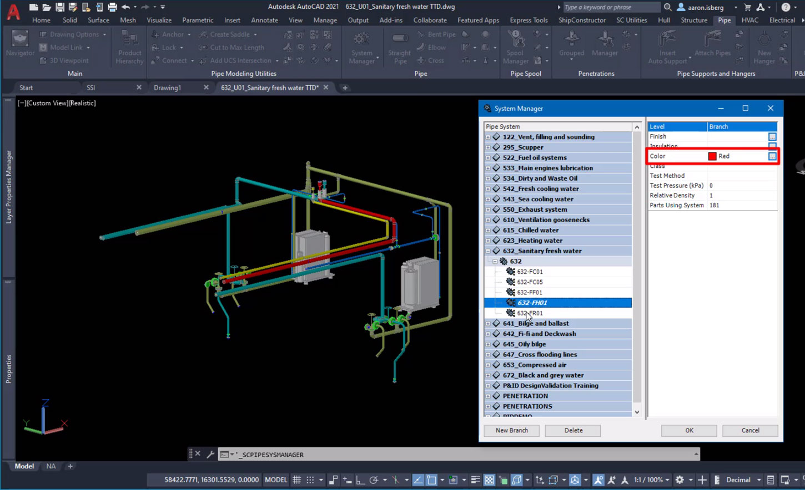Open the Autodesk App Store cart icon
Viewport: 805px width, 490px height.
(747, 7)
